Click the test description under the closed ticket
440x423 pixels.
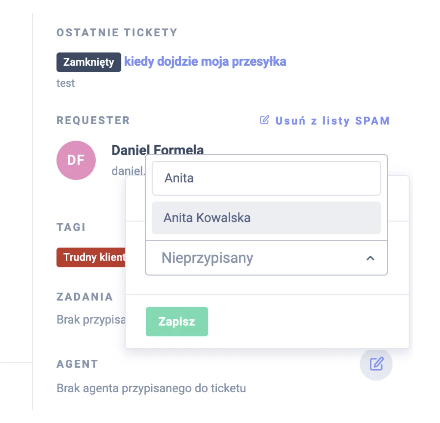pyautogui.click(x=65, y=83)
